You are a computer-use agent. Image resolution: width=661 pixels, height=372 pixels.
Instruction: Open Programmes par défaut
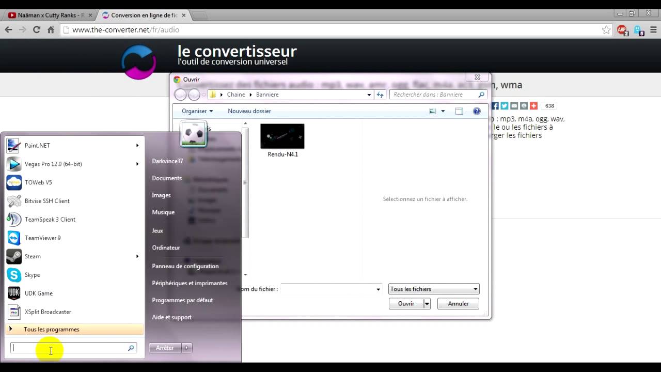[x=182, y=300]
